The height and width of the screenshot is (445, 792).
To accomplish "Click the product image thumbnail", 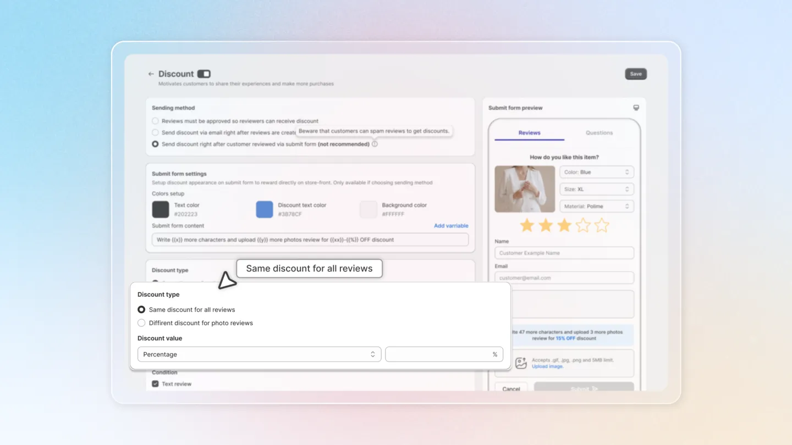I will click(x=525, y=189).
